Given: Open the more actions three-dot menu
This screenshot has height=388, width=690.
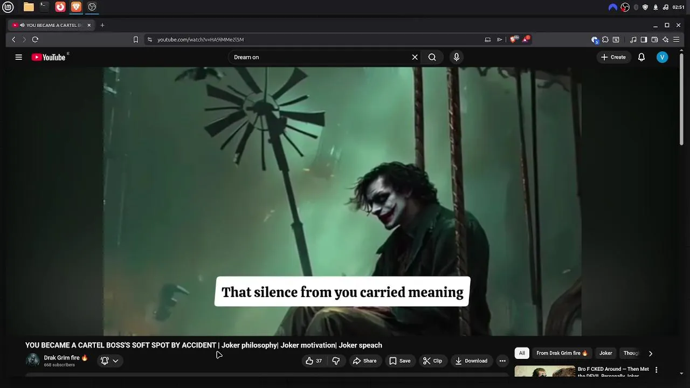Looking at the screenshot, I should click(x=502, y=361).
